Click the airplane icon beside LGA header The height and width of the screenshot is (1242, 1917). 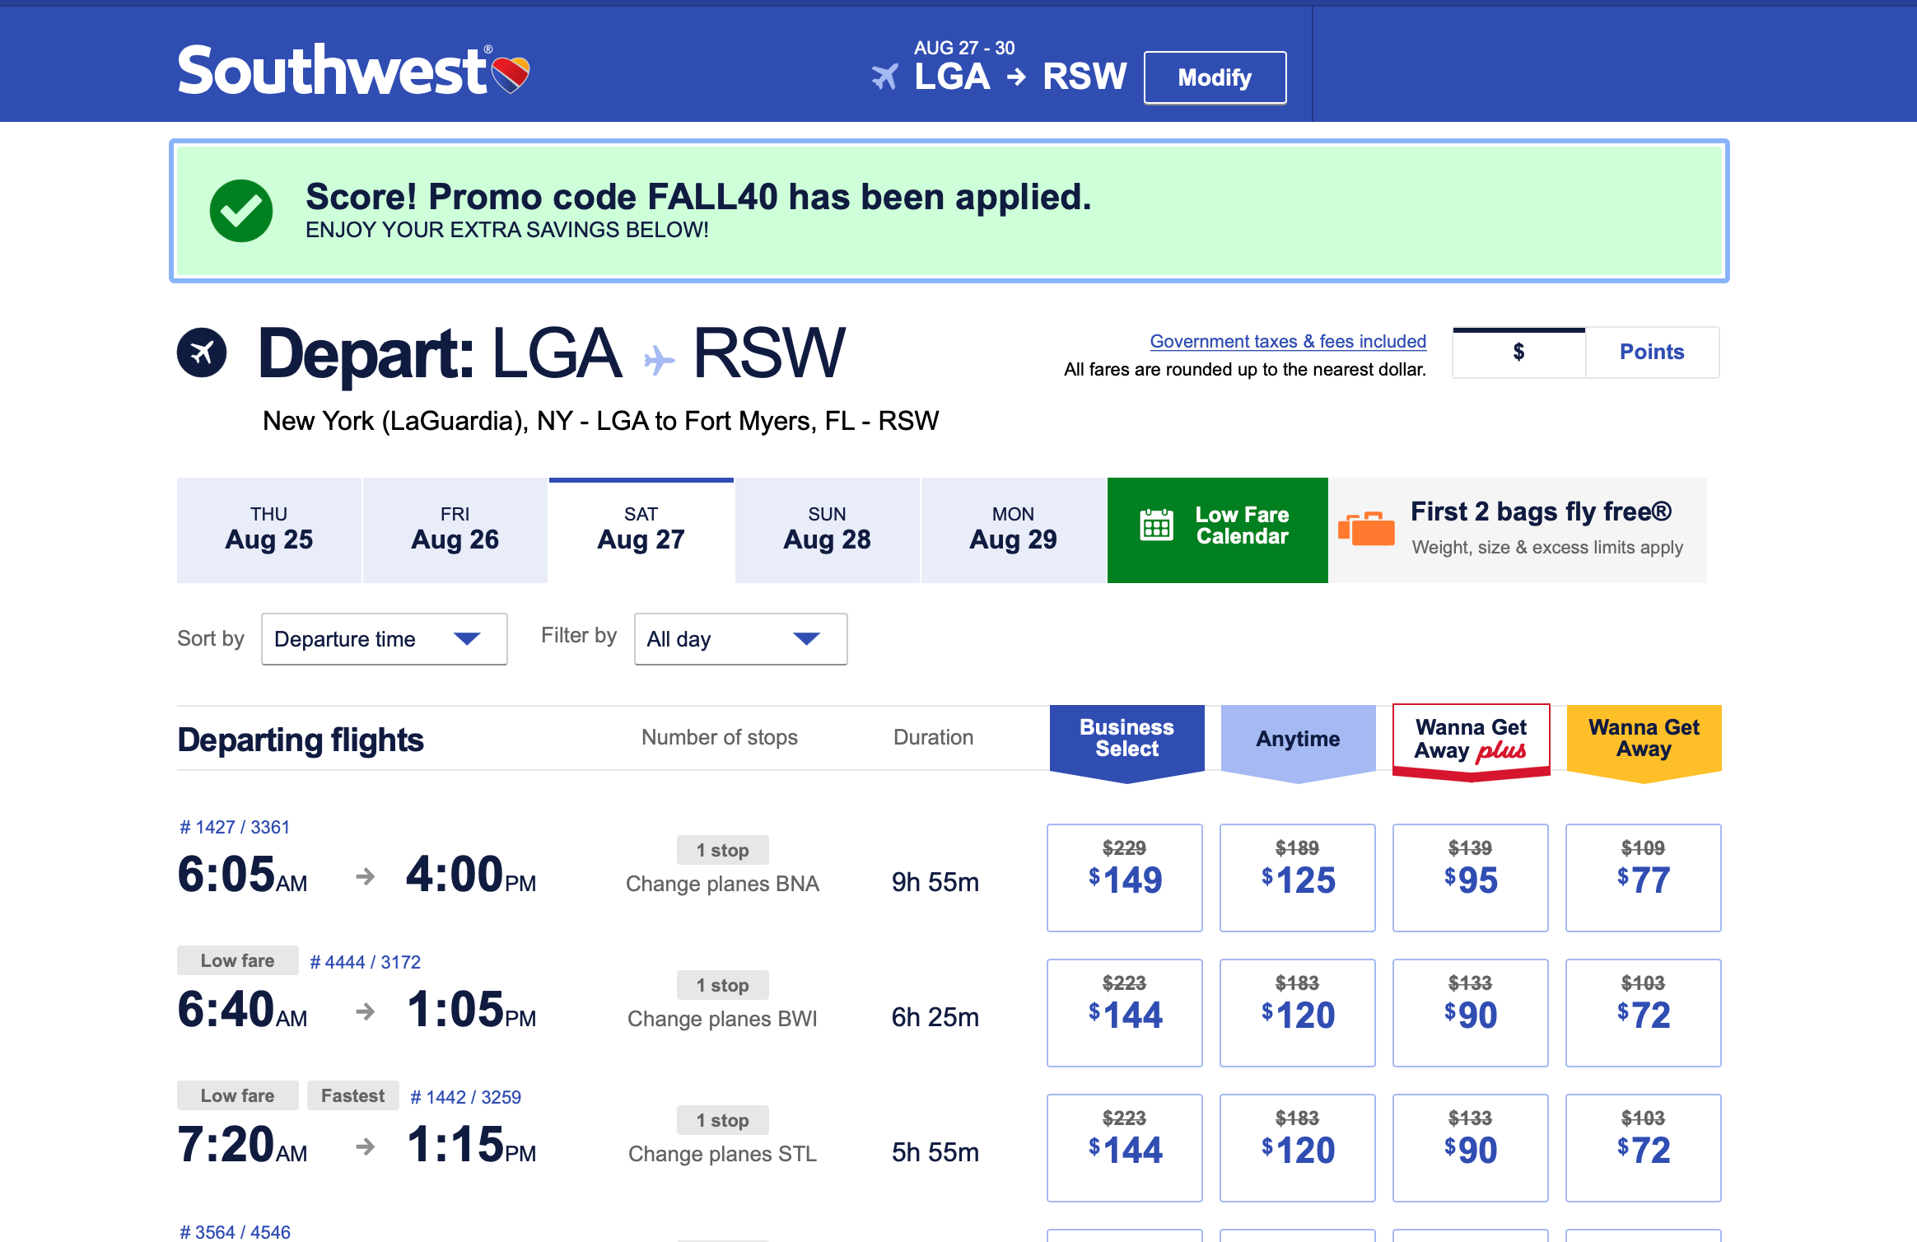coord(885,77)
